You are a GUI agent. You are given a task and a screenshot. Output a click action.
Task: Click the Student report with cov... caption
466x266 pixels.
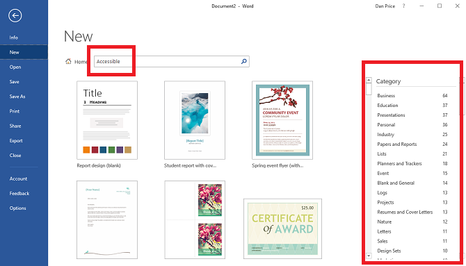(x=190, y=166)
